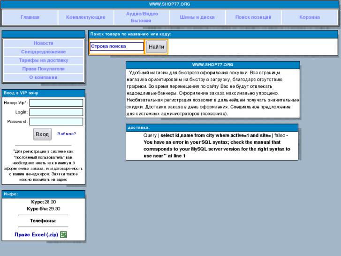Download the Прайс Excel (.zip) link
Image resolution: width=341 pixels, height=256 pixels.
click(36, 235)
